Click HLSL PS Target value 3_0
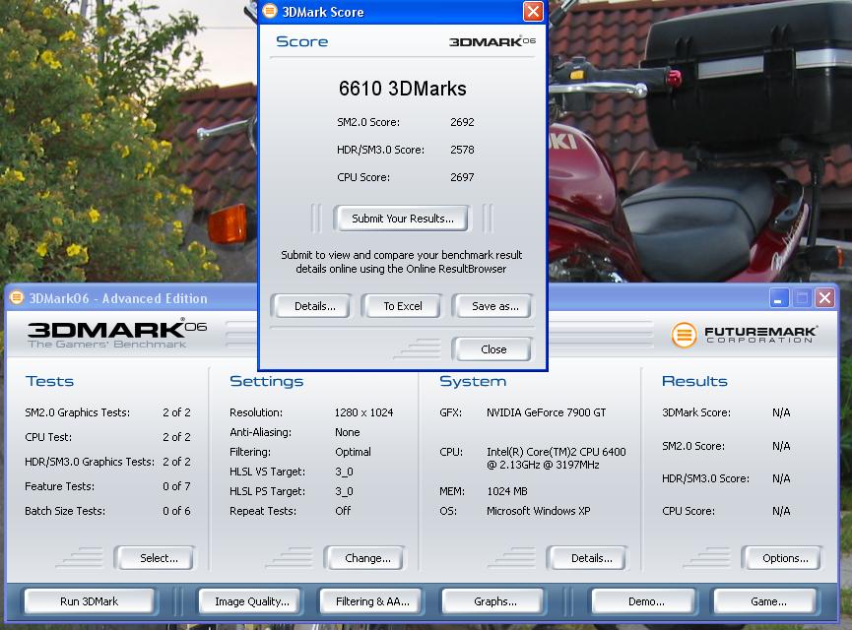This screenshot has width=852, height=630. coord(344,491)
